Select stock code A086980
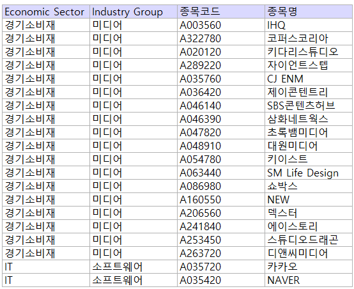This screenshot has height=289, width=354. [221, 186]
